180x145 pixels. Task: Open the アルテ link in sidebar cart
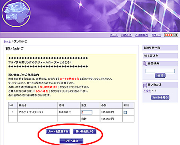pos(147,91)
